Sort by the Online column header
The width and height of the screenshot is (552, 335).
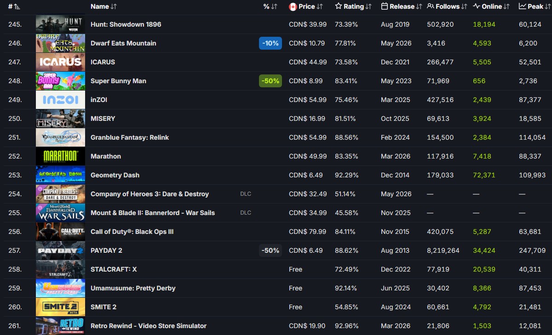[x=491, y=6]
